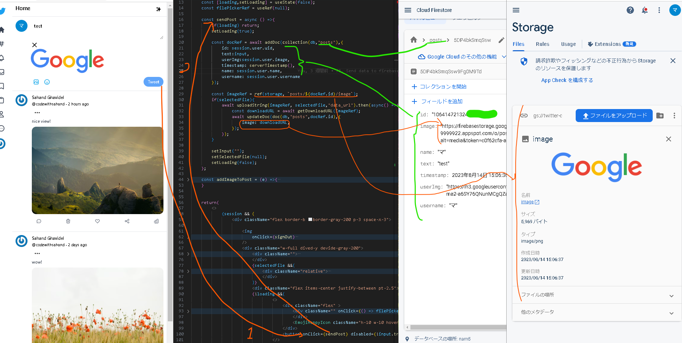Viewport: 682px width, 343px height.
Task: Create a folder with the new folder icon
Action: click(660, 116)
